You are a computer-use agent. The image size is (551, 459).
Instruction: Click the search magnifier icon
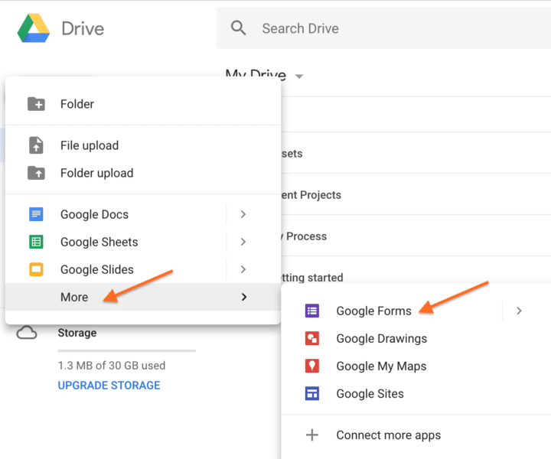click(x=238, y=28)
